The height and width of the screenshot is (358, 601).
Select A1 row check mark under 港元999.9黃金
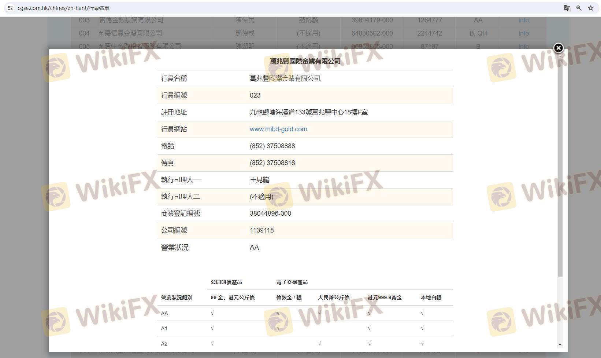(x=369, y=328)
